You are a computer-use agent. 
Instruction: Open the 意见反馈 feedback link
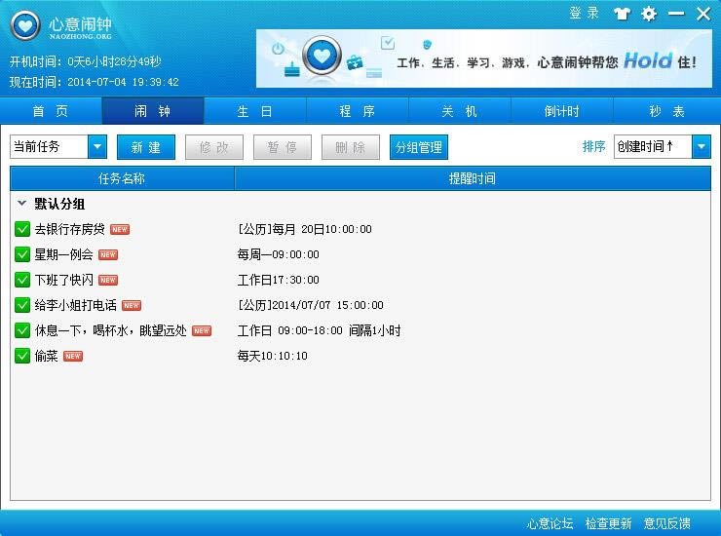(x=666, y=523)
